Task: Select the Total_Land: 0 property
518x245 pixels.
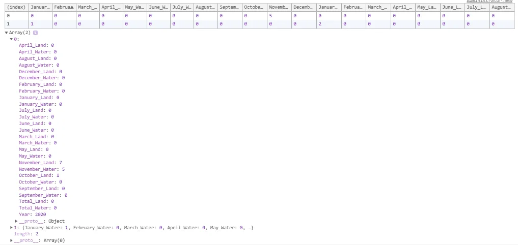Action: (x=36, y=201)
